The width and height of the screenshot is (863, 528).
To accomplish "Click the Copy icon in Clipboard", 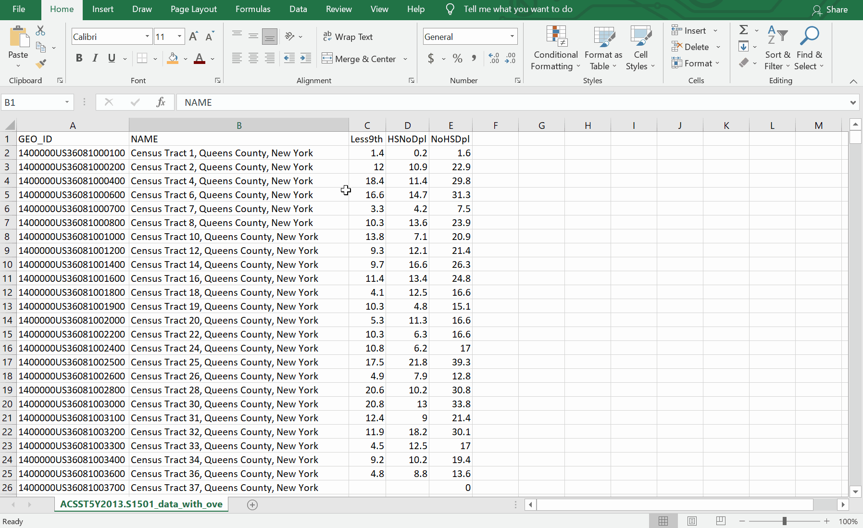I will [41, 47].
